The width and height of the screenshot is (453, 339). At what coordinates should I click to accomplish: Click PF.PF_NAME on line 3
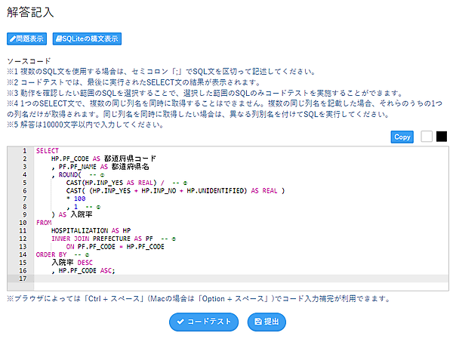pyautogui.click(x=78, y=167)
